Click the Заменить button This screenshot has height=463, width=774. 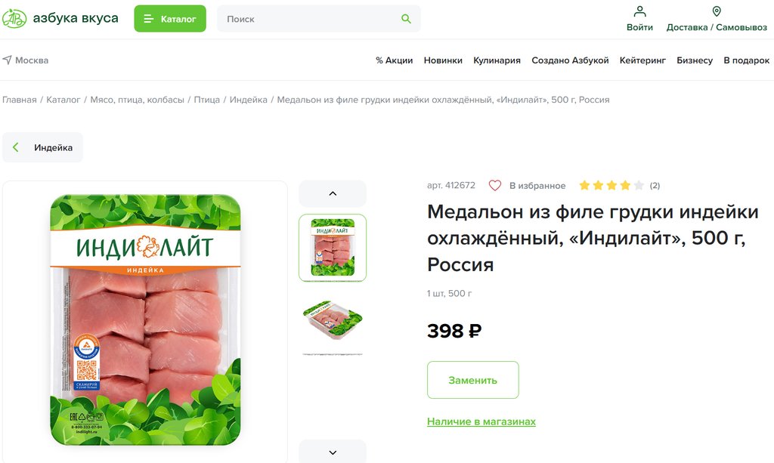click(x=473, y=380)
